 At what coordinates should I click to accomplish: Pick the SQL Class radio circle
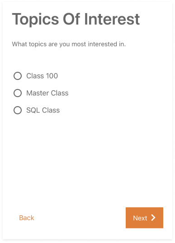18,110
